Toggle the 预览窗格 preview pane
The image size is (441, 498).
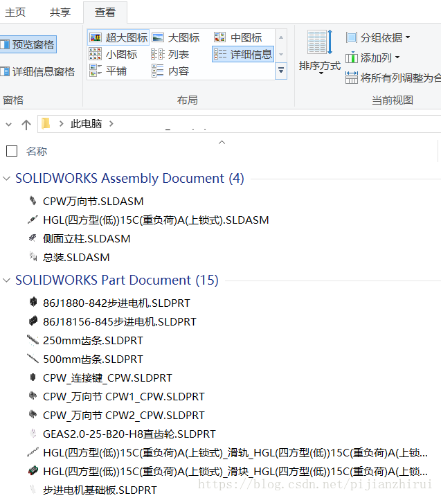pos(28,44)
